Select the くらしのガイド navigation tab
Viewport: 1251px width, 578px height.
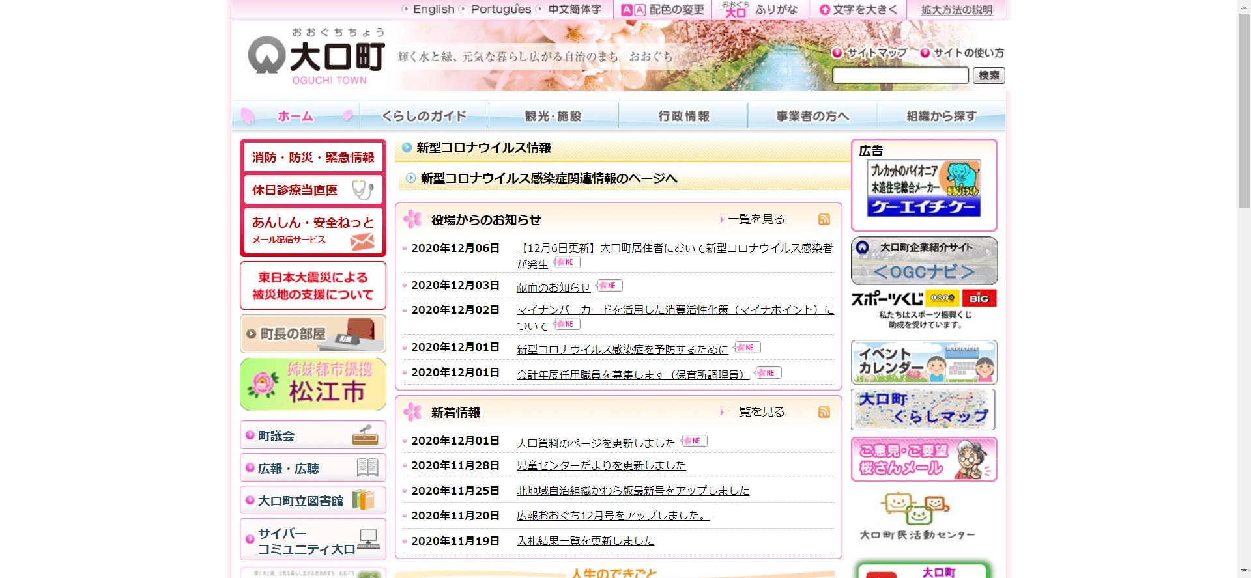[424, 116]
